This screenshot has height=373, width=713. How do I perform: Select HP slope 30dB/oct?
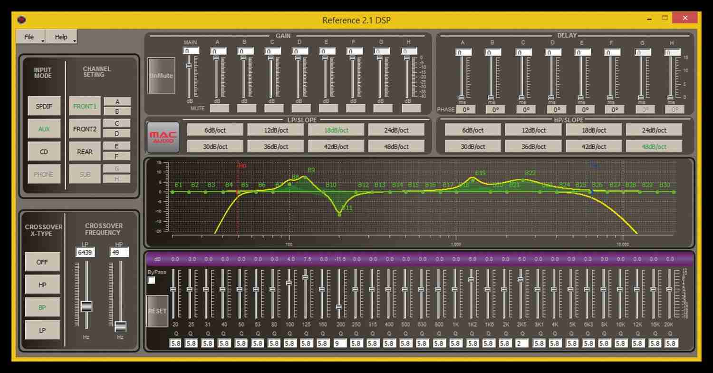point(472,147)
